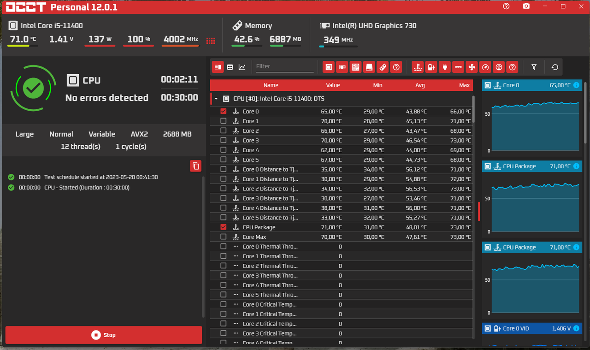Click the sensor Filter text field
The height and width of the screenshot is (350, 590).
coord(284,67)
